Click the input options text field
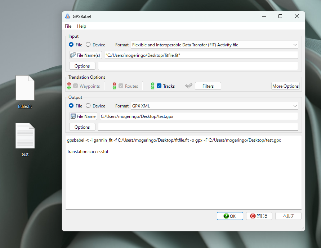Viewport: 321px width, 248px height. (198, 66)
